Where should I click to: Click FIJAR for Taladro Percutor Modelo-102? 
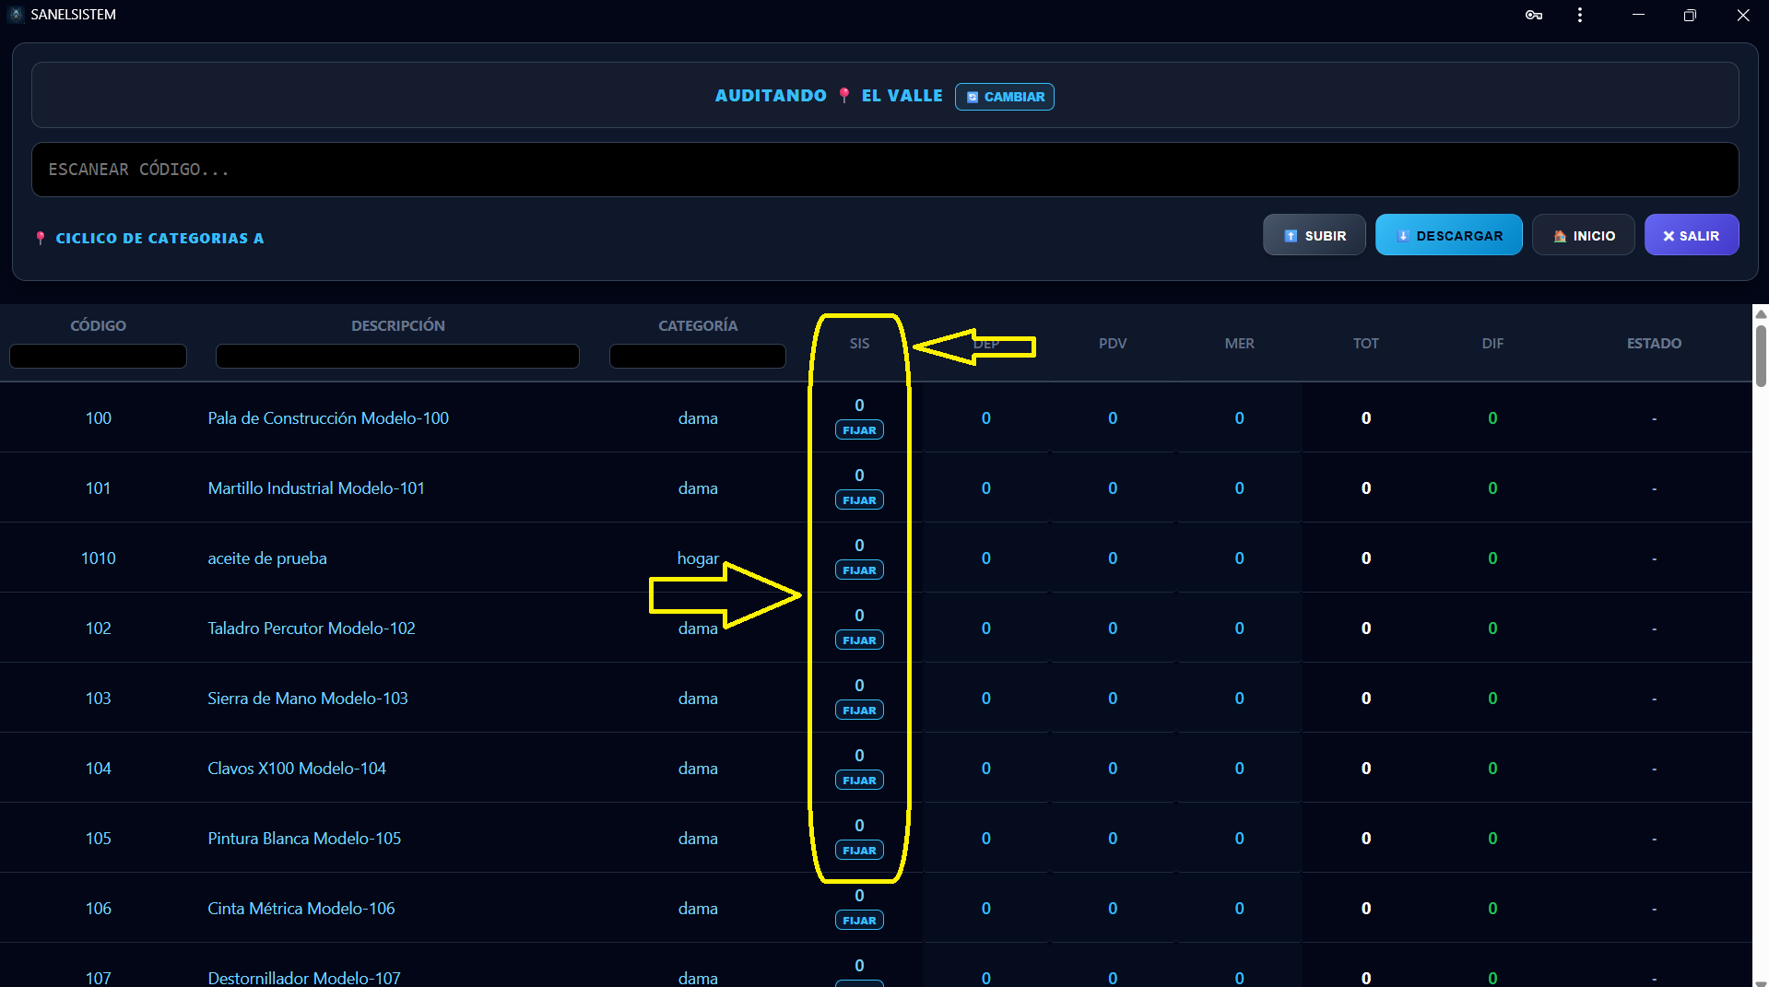859,640
